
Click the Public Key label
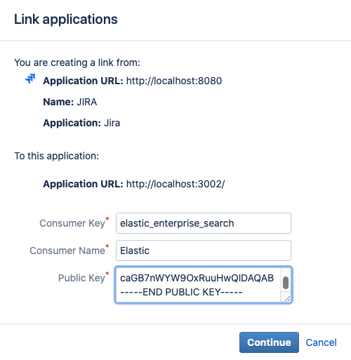[81, 278]
